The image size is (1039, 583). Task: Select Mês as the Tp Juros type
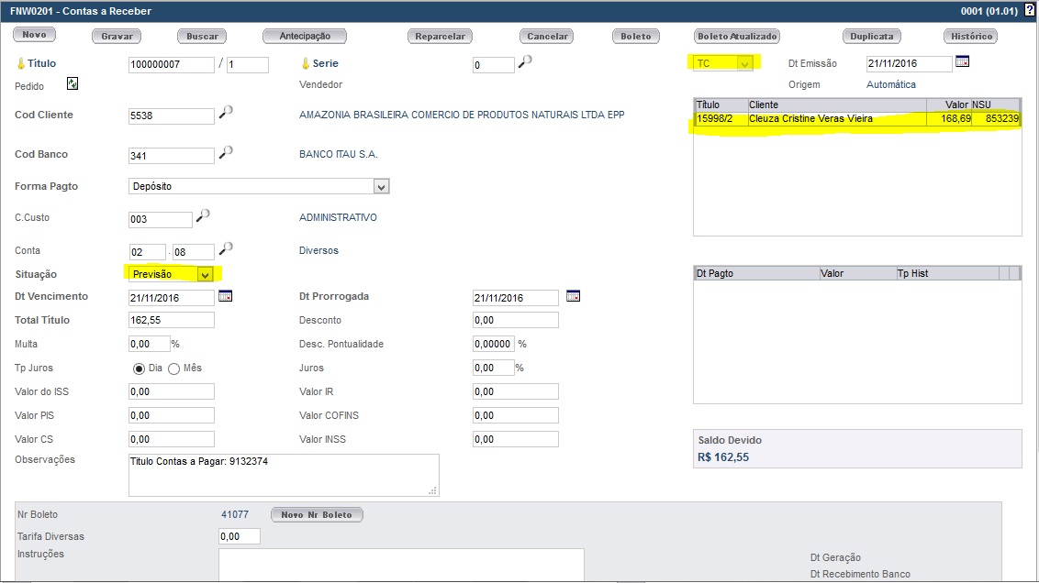(173, 368)
